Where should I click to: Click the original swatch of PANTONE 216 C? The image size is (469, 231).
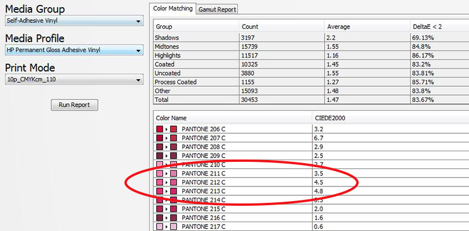coord(160,218)
